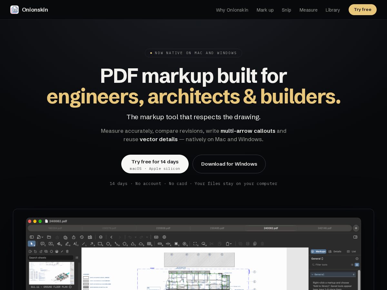Open the redo history dropdown arrow

(147, 237)
